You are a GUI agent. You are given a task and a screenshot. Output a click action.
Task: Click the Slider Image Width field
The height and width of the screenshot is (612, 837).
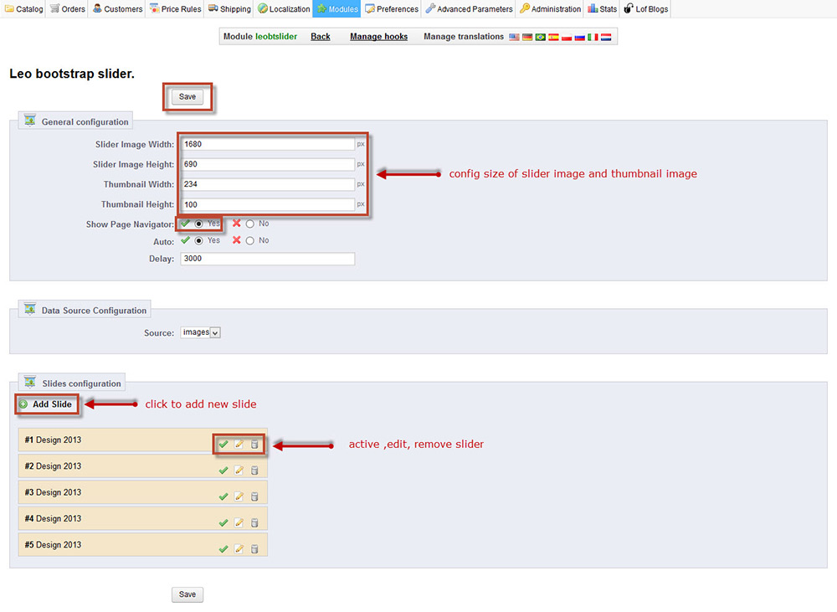(266, 144)
